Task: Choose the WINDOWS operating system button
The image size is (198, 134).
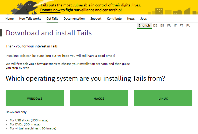Action: (x=35, y=98)
